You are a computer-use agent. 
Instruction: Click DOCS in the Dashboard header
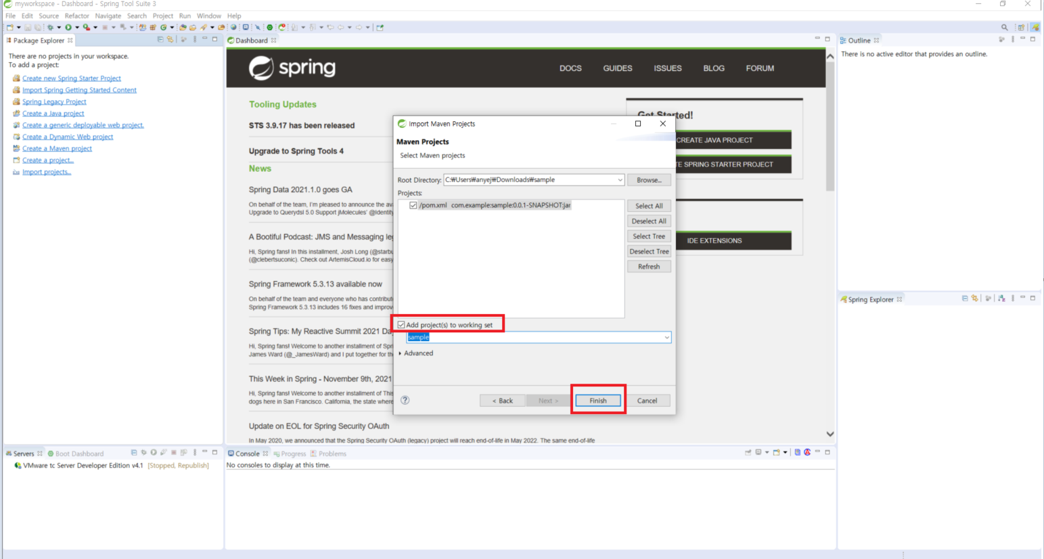tap(570, 68)
